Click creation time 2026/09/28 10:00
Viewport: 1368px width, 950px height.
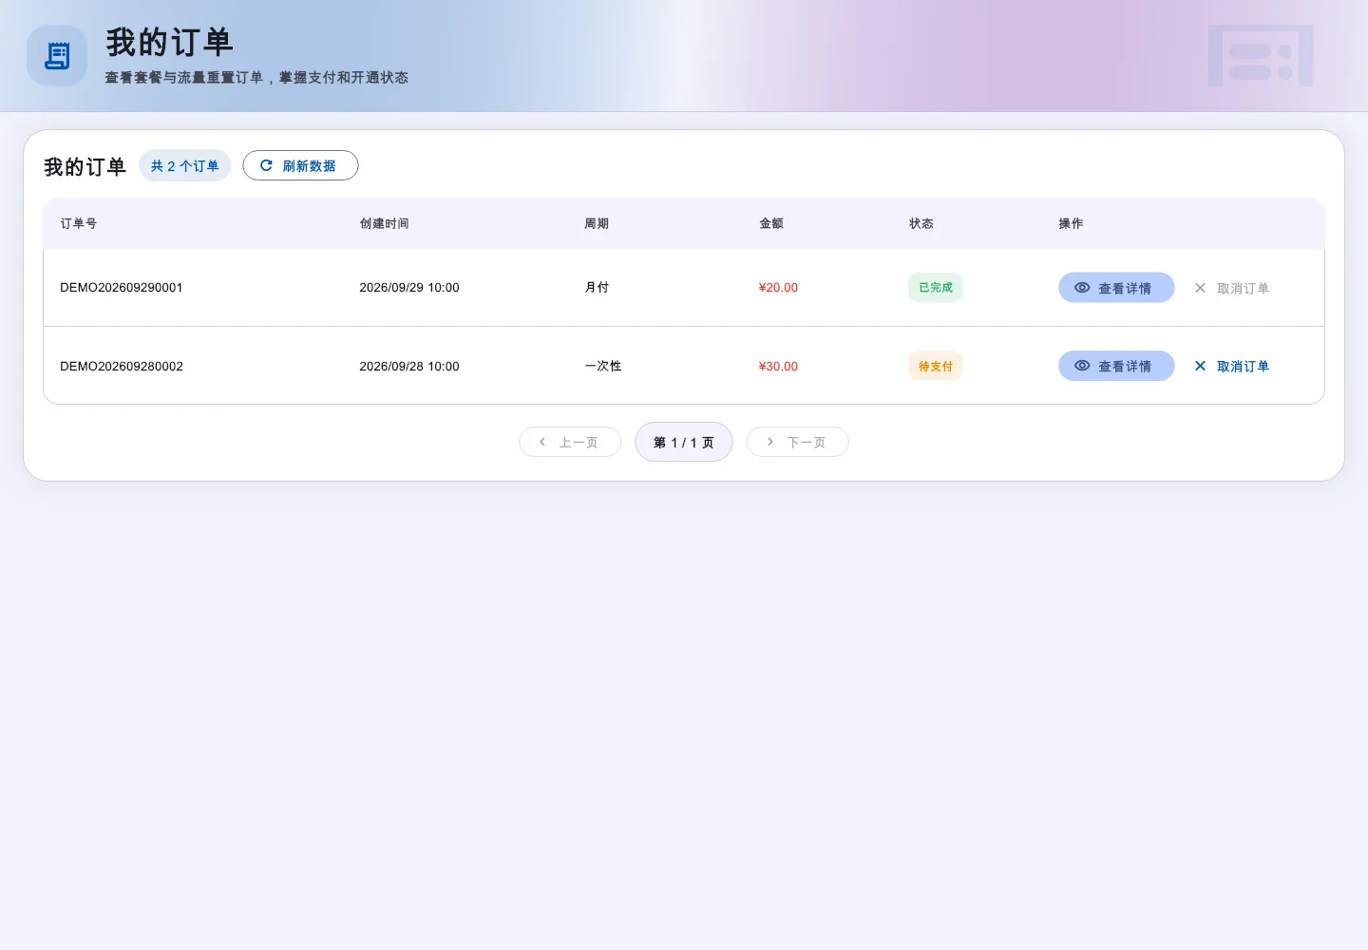coord(409,366)
